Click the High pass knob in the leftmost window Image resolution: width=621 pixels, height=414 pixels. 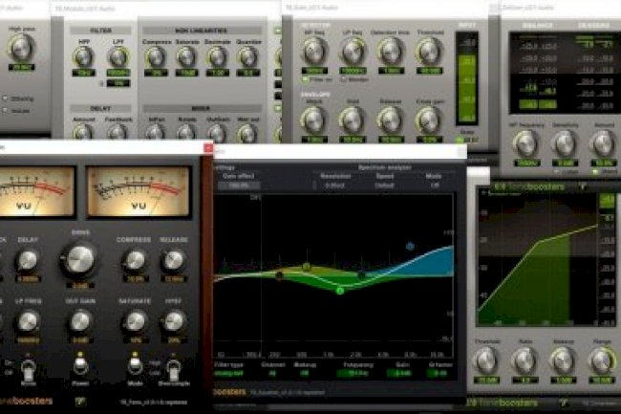[x=21, y=48]
